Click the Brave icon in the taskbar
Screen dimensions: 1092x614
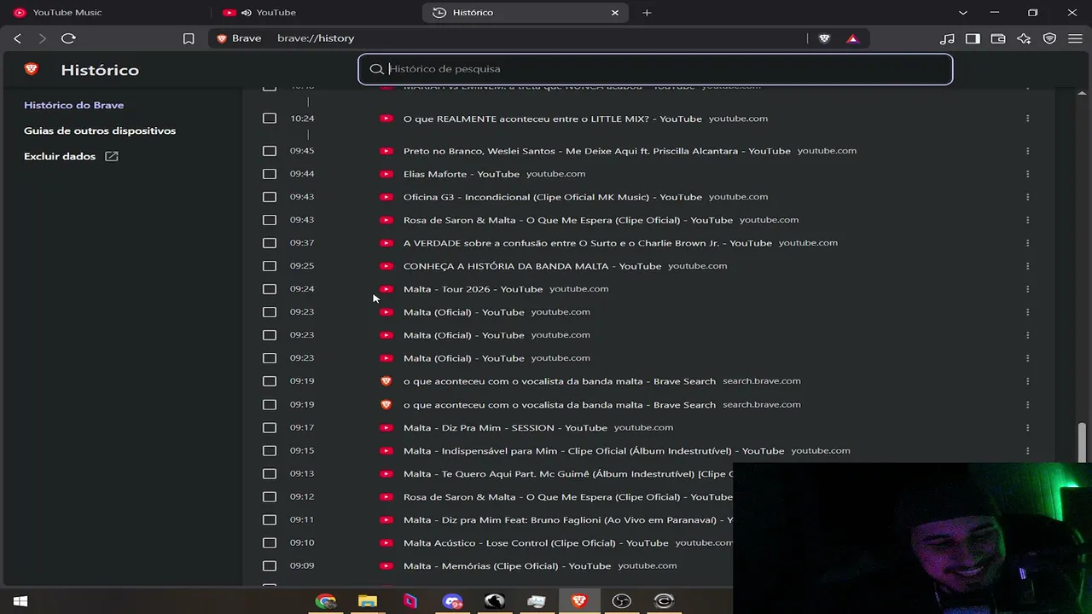click(579, 601)
